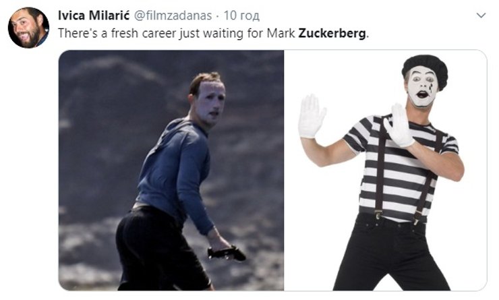Click the black object held in the man's hand
499x300 pixels.
[x=227, y=253]
